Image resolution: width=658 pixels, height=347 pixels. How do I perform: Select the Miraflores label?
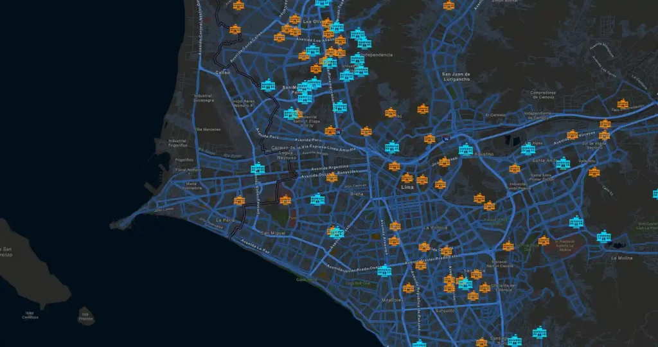[x=393, y=300]
